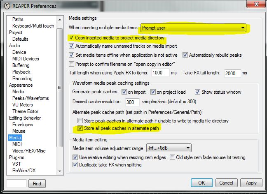The image size is (267, 194).
Task: Open Recording preferences page
Action: click(22, 79)
